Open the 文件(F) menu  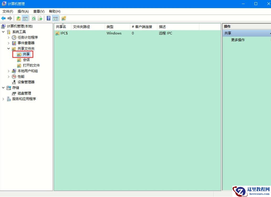pos(8,11)
